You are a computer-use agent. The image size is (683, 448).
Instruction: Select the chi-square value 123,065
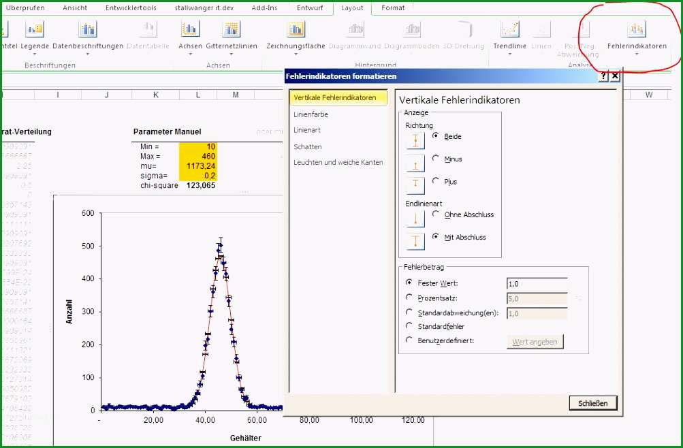coord(201,185)
